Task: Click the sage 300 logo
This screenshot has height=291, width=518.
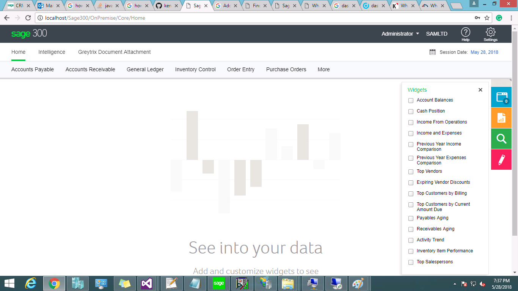Action: pyautogui.click(x=29, y=33)
